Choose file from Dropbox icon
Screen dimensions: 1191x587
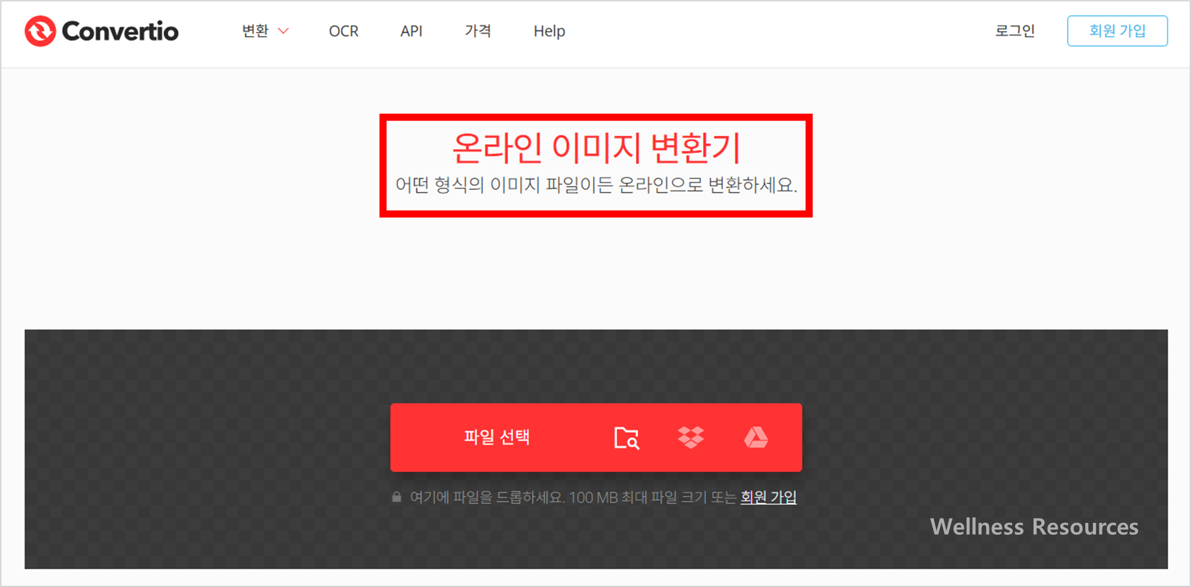pyautogui.click(x=691, y=437)
